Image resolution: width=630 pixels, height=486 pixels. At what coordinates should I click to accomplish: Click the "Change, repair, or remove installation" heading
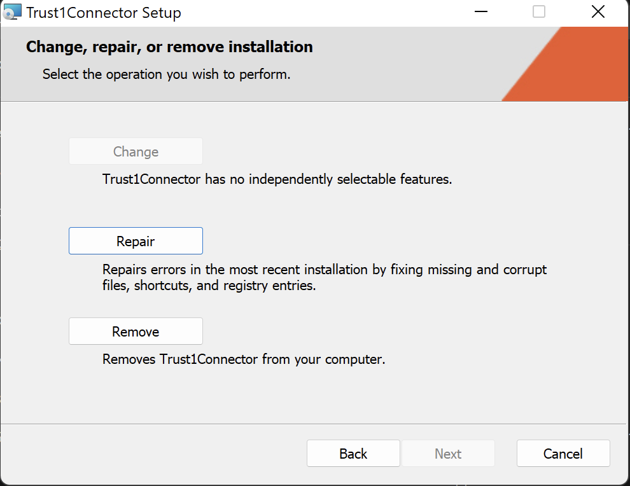(169, 46)
